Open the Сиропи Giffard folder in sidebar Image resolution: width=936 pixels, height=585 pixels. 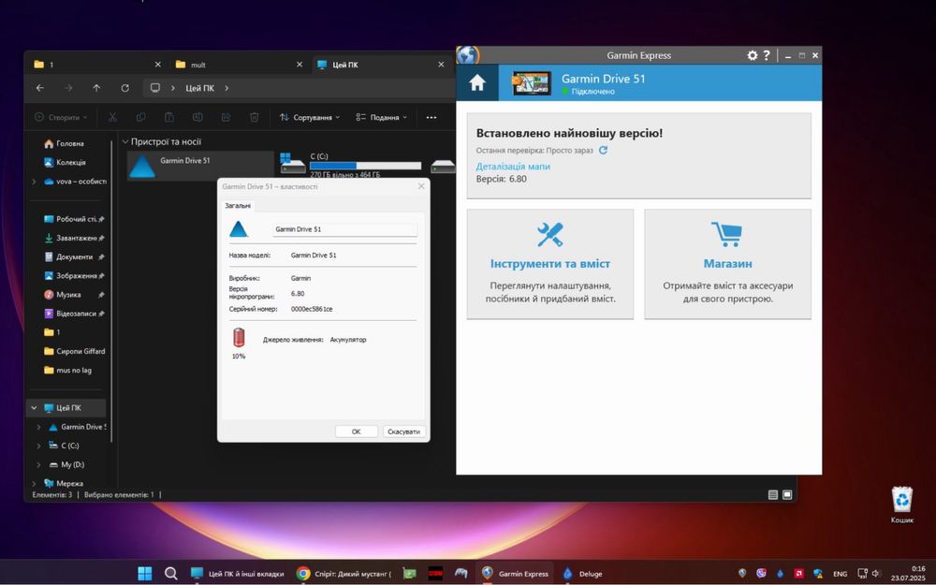coord(75,352)
